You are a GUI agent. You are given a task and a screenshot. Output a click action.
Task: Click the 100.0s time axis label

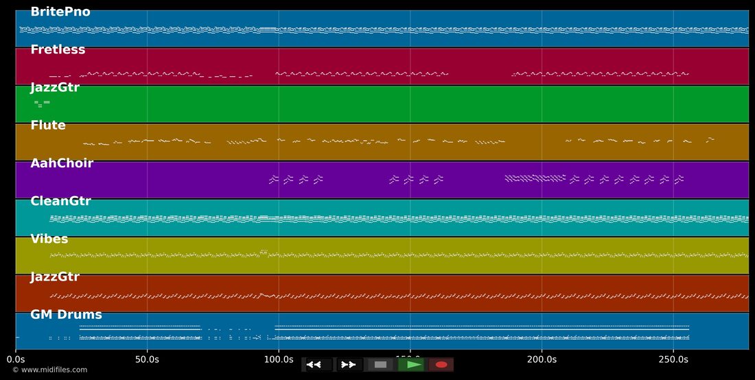(x=279, y=359)
